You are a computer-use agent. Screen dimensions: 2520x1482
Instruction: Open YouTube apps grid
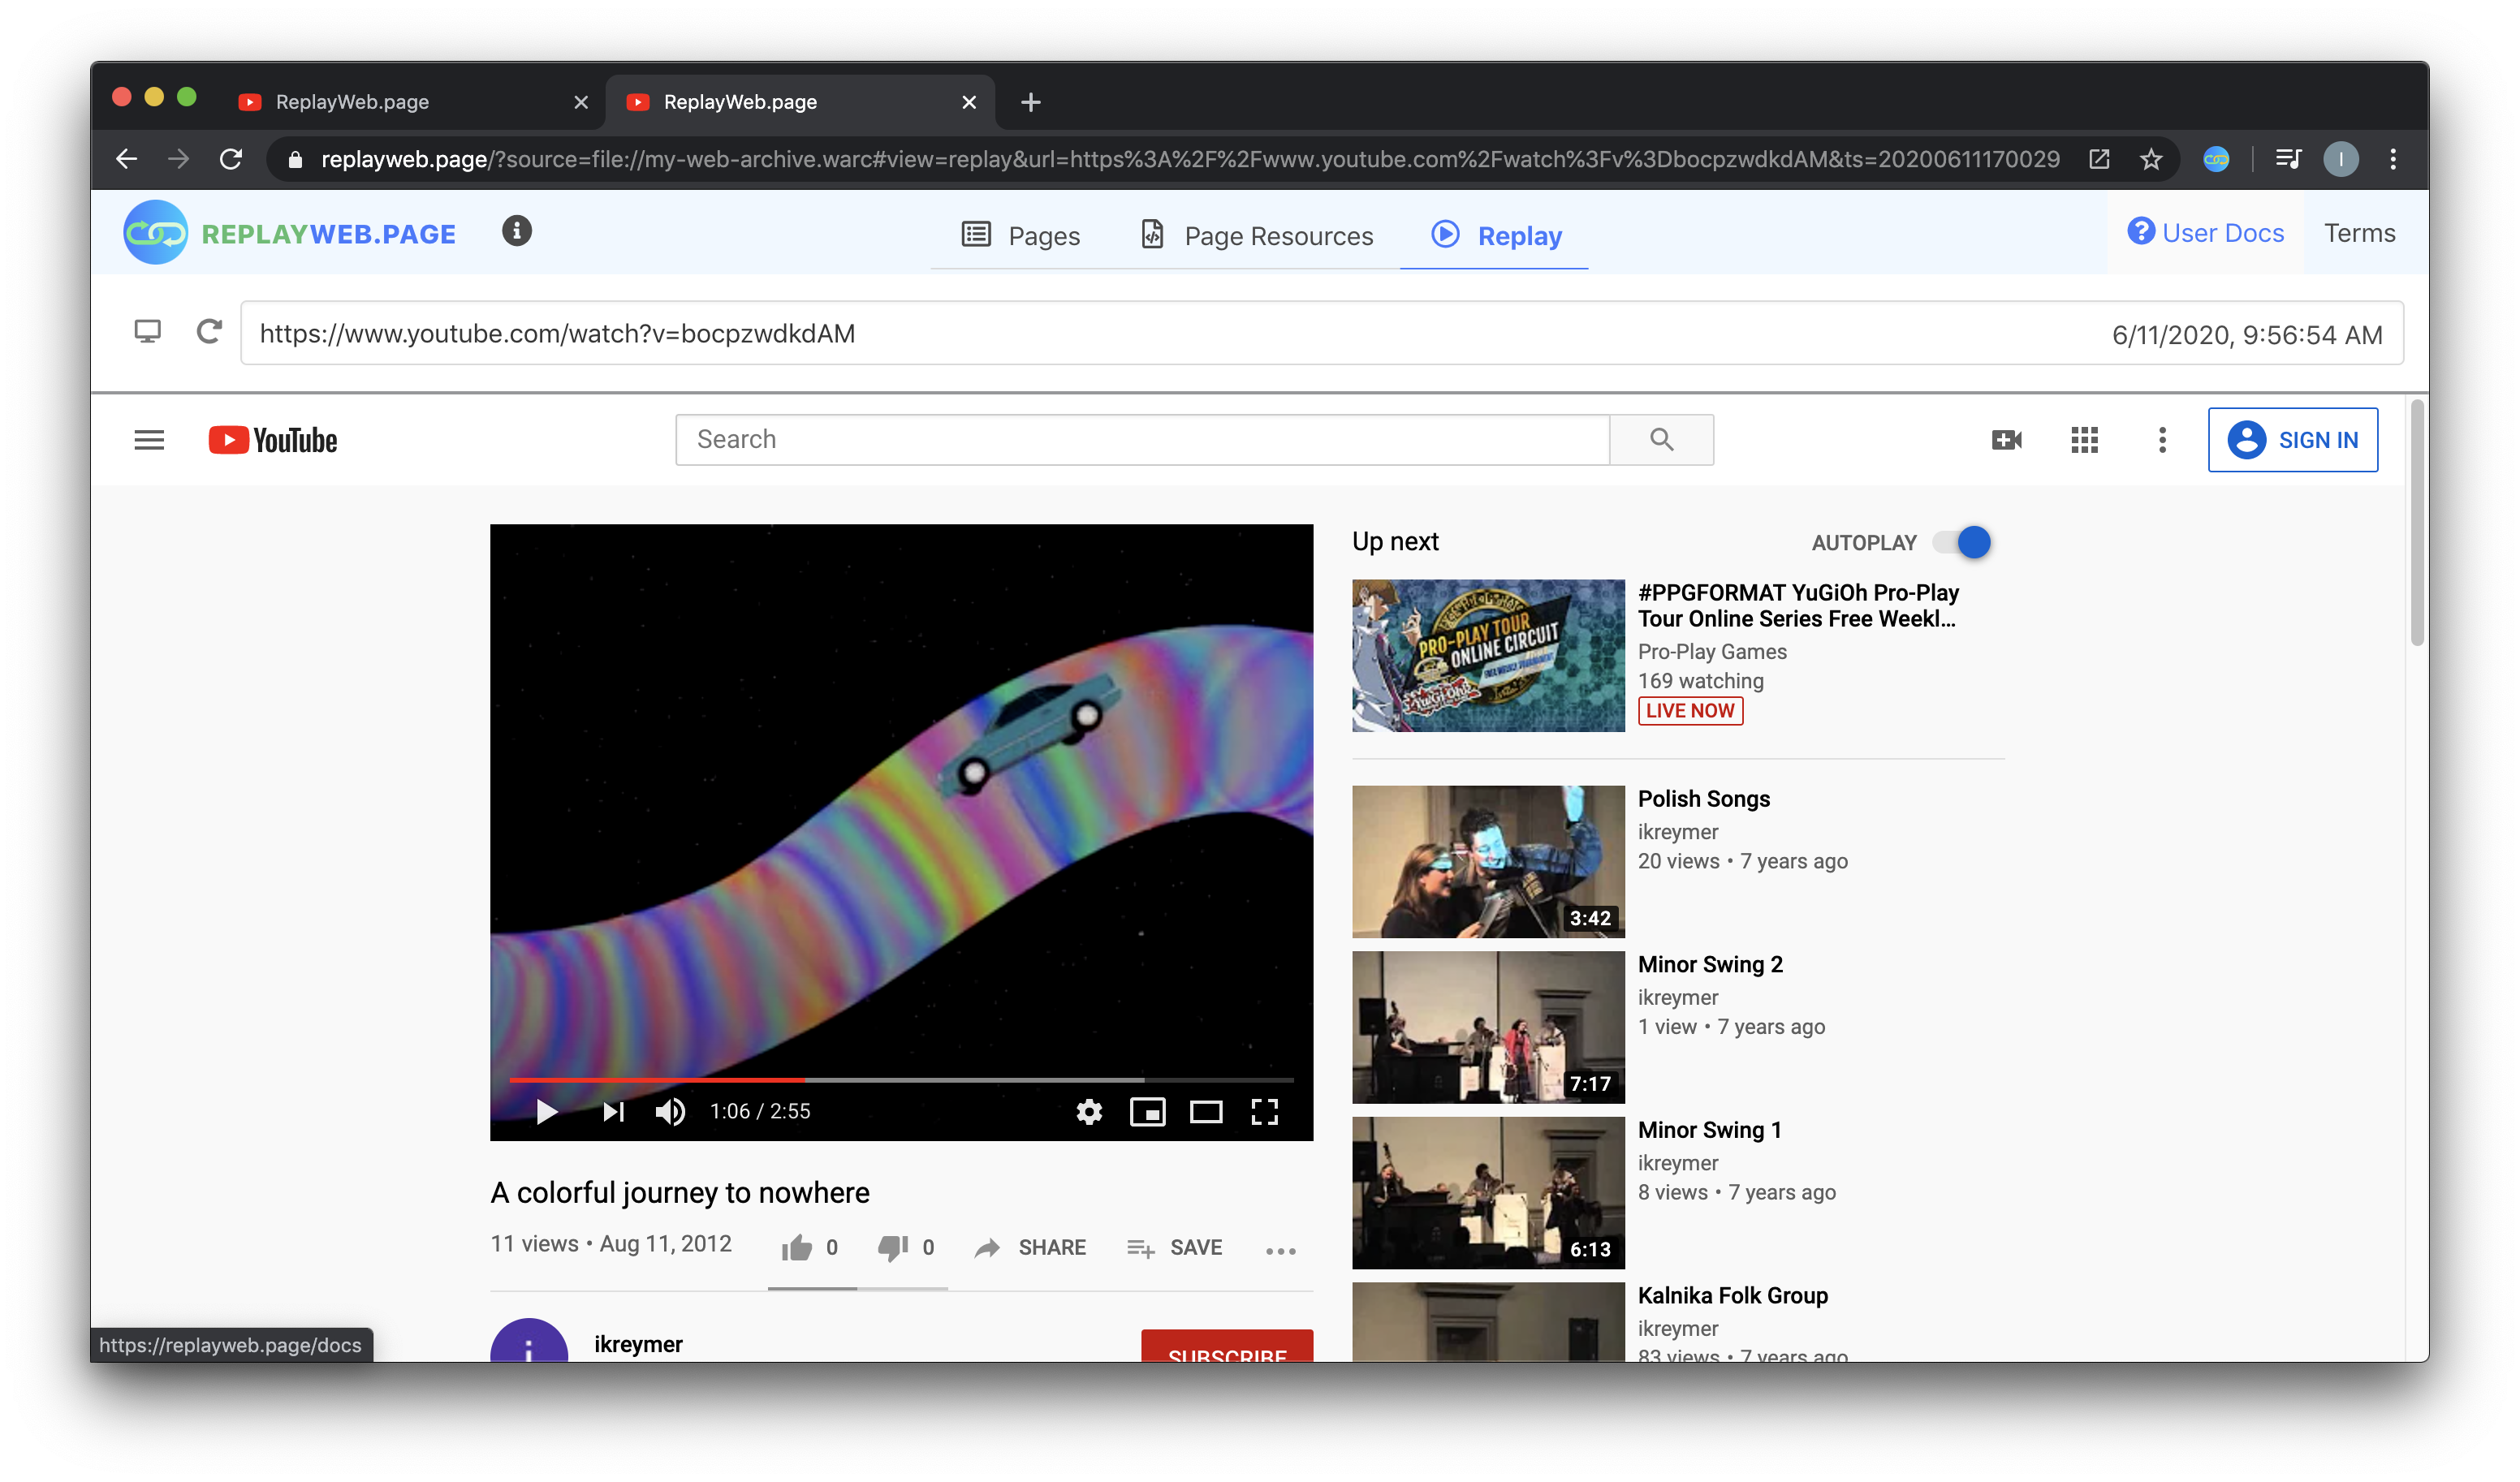pos(2084,440)
